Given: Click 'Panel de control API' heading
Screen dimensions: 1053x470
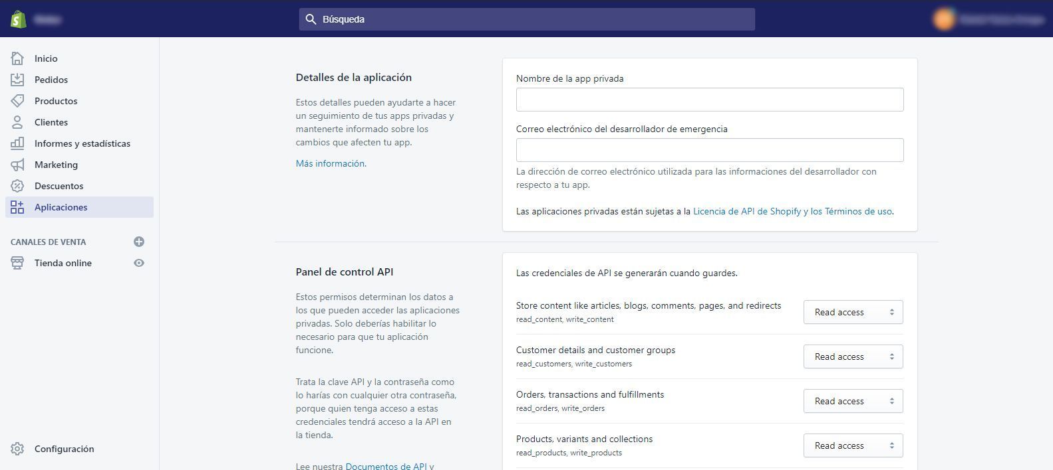Looking at the screenshot, I should pyautogui.click(x=345, y=272).
